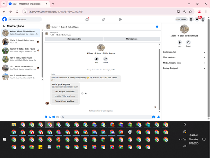Expand the Privacy & support section

184,68
